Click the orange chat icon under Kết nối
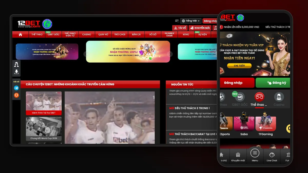 pyautogui.click(x=16, y=95)
